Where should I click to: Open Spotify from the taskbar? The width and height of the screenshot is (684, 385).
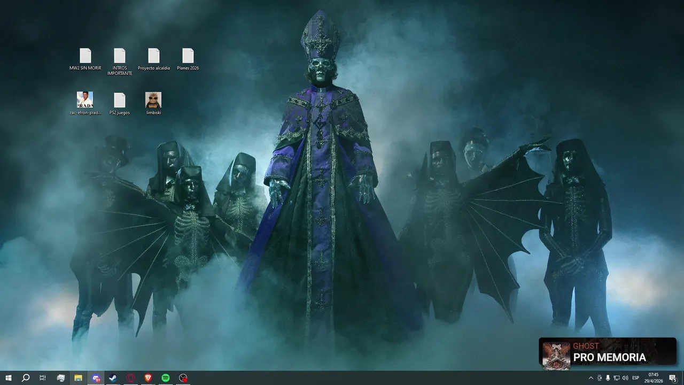(166, 378)
